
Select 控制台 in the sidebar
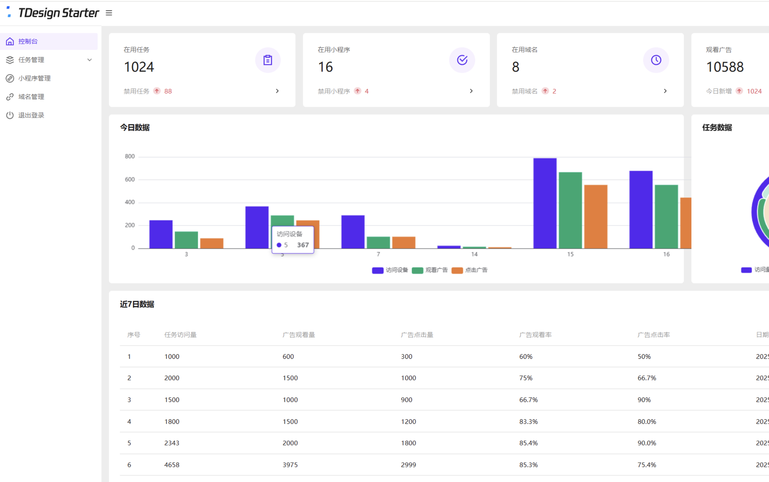[x=28, y=41]
